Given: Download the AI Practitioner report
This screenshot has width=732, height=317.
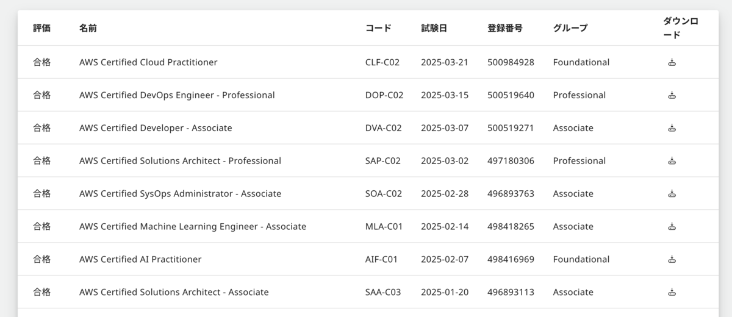Looking at the screenshot, I should [x=672, y=260].
